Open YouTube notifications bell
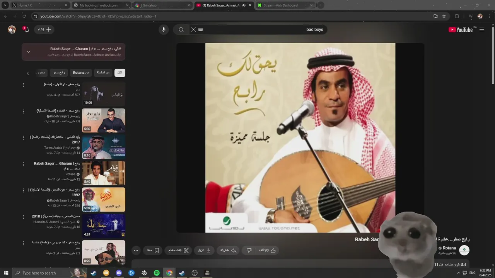Image resolution: width=495 pixels, height=278 pixels. click(26, 30)
